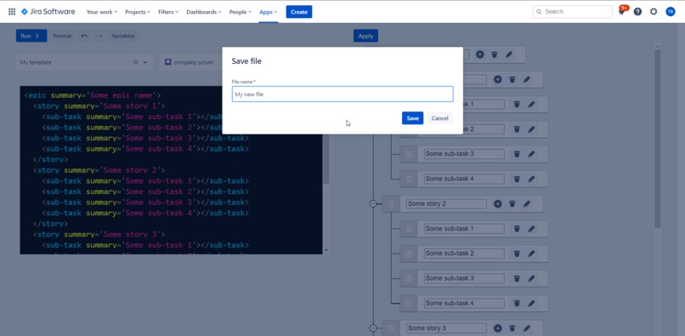685x336 pixels.
Task: Edit Some story 3 with pencil icon
Action: point(527,328)
